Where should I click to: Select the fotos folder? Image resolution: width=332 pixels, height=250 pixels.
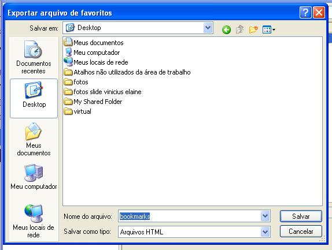(x=76, y=82)
